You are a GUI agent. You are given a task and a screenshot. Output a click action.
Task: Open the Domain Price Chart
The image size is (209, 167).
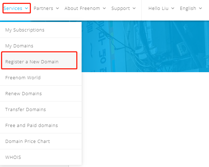tap(41, 142)
